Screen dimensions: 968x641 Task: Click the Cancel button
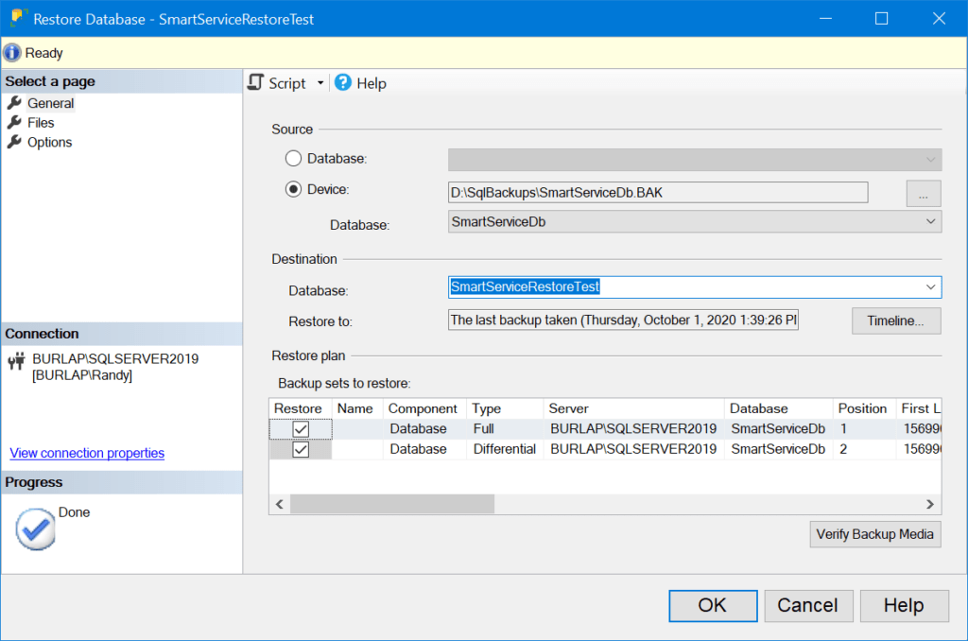point(808,605)
